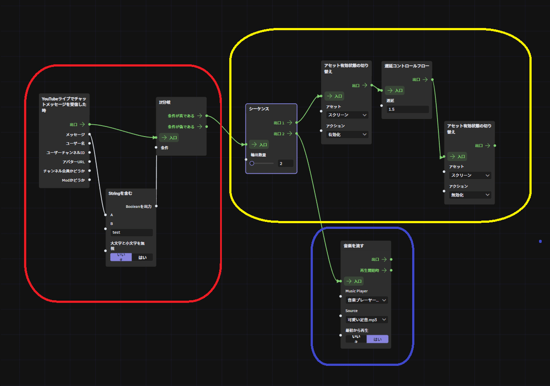Click the アバターURL output port dot
The image size is (550, 386).
point(89,162)
